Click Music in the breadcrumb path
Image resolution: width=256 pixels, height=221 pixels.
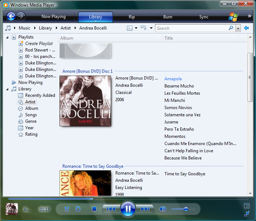pyautogui.click(x=25, y=28)
